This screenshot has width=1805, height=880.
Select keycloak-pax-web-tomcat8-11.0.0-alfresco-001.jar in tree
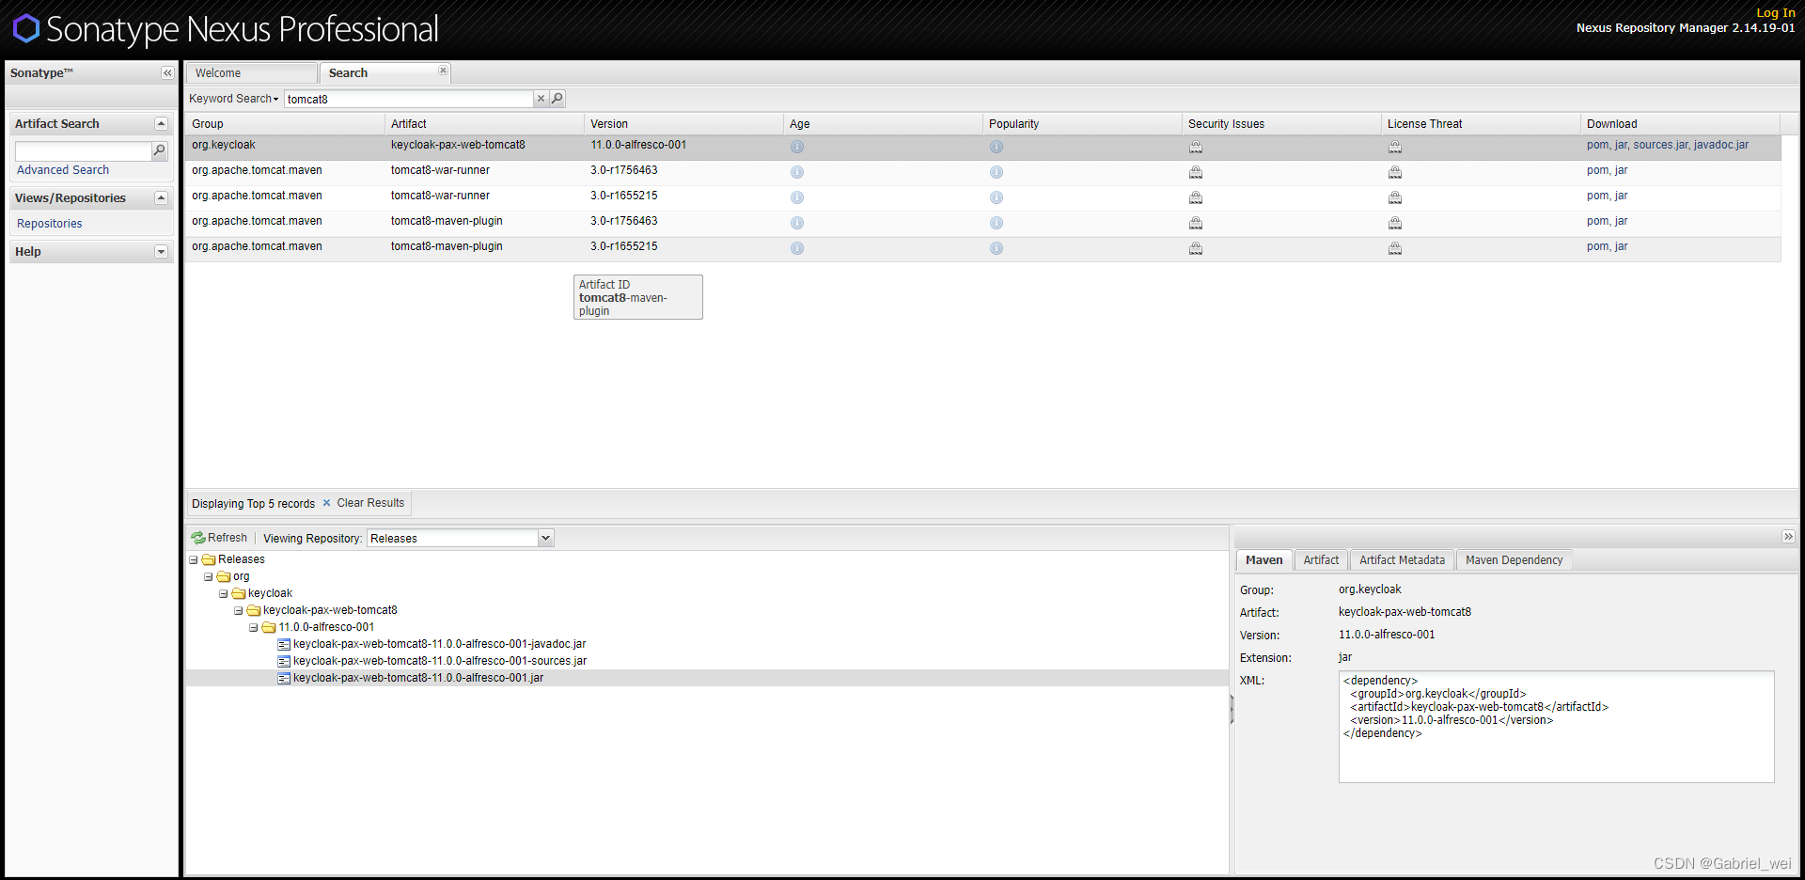(418, 678)
